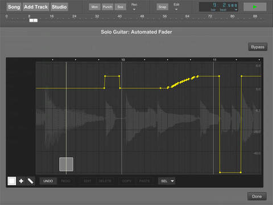Viewport: 273px width, 205px height.
Task: Open the Add Track menu
Action: [36, 7]
